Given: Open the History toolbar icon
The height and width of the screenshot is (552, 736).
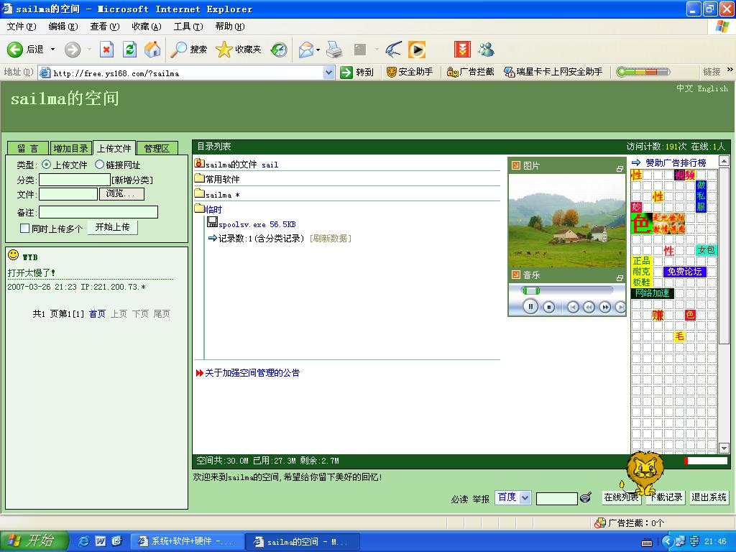Looking at the screenshot, I should (279, 49).
